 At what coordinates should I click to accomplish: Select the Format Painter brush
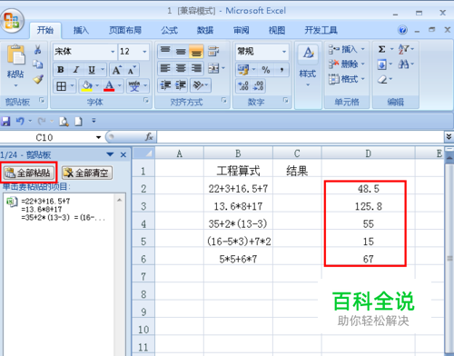pos(38,79)
